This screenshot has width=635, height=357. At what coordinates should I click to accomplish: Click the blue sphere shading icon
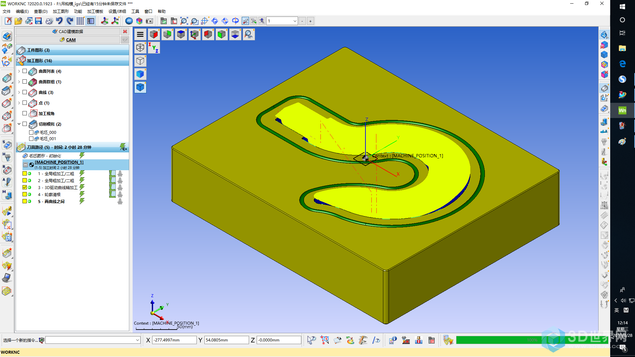click(x=129, y=21)
